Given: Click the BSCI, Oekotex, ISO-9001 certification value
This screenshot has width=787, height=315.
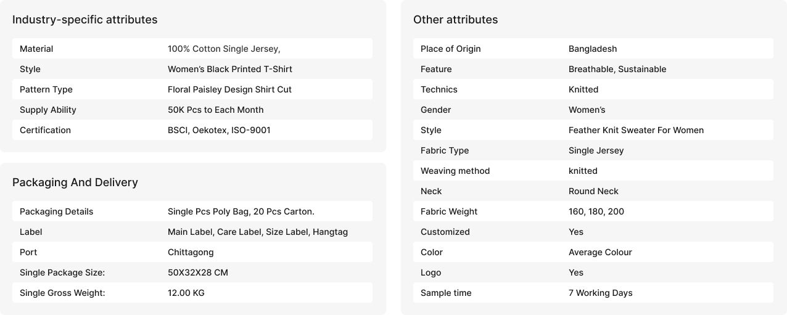Looking at the screenshot, I should (x=219, y=130).
